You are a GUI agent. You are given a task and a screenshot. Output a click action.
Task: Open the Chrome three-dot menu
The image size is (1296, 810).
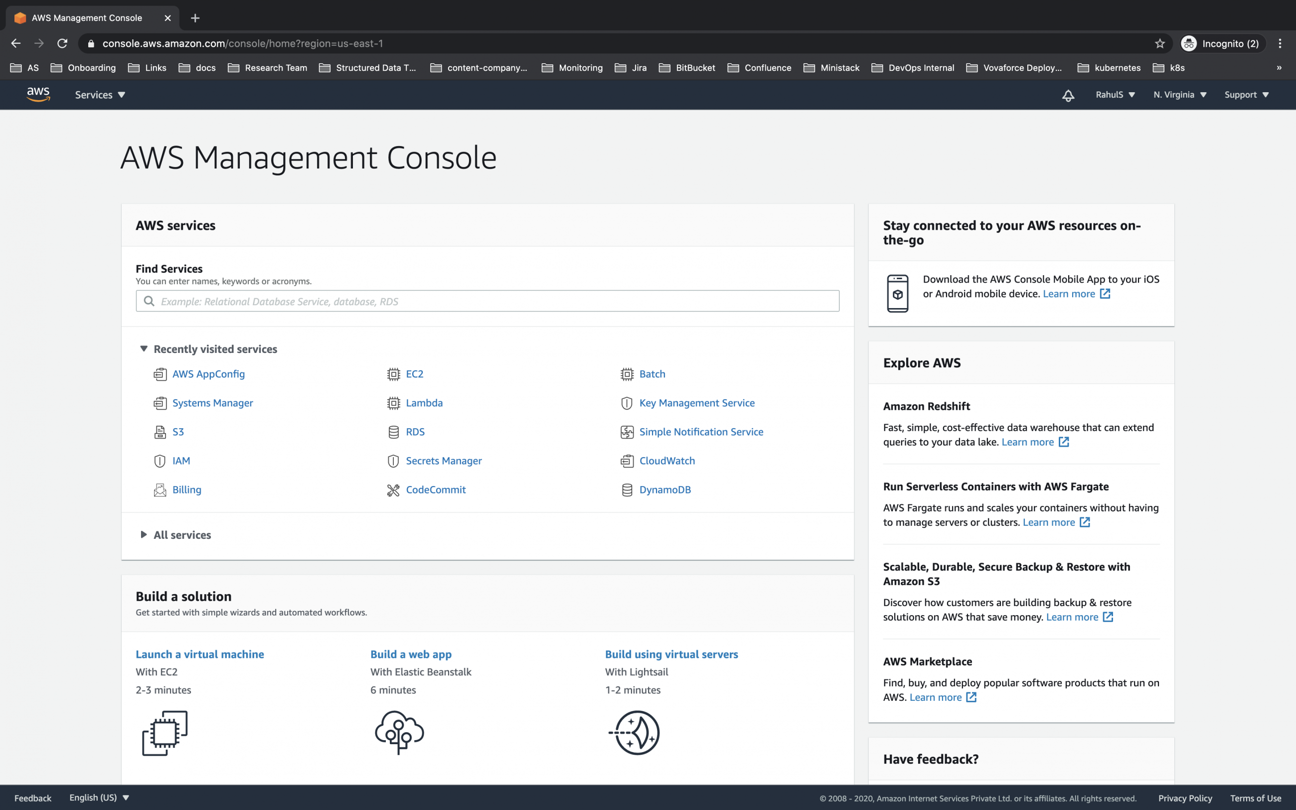(x=1280, y=43)
